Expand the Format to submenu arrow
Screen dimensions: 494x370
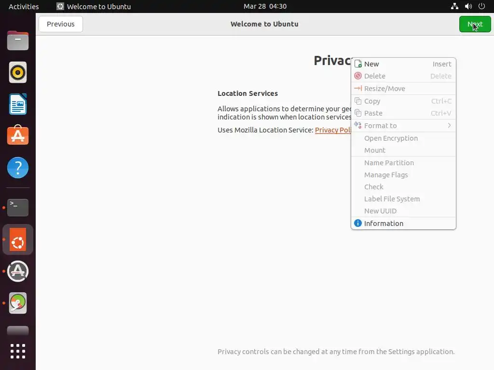(449, 126)
